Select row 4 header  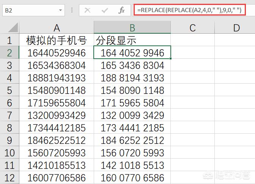(9, 77)
